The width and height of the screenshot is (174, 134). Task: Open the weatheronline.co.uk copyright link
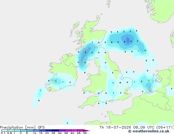click(x=149, y=131)
